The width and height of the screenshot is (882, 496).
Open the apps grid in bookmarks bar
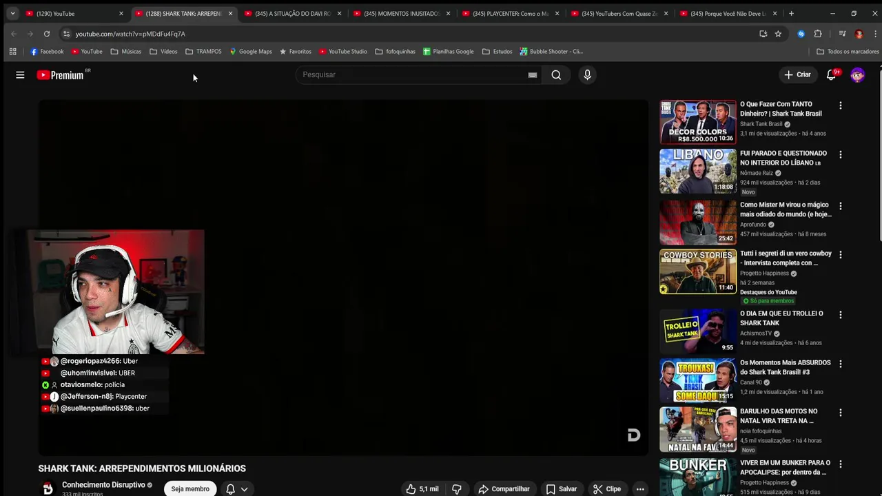pyautogui.click(x=12, y=51)
